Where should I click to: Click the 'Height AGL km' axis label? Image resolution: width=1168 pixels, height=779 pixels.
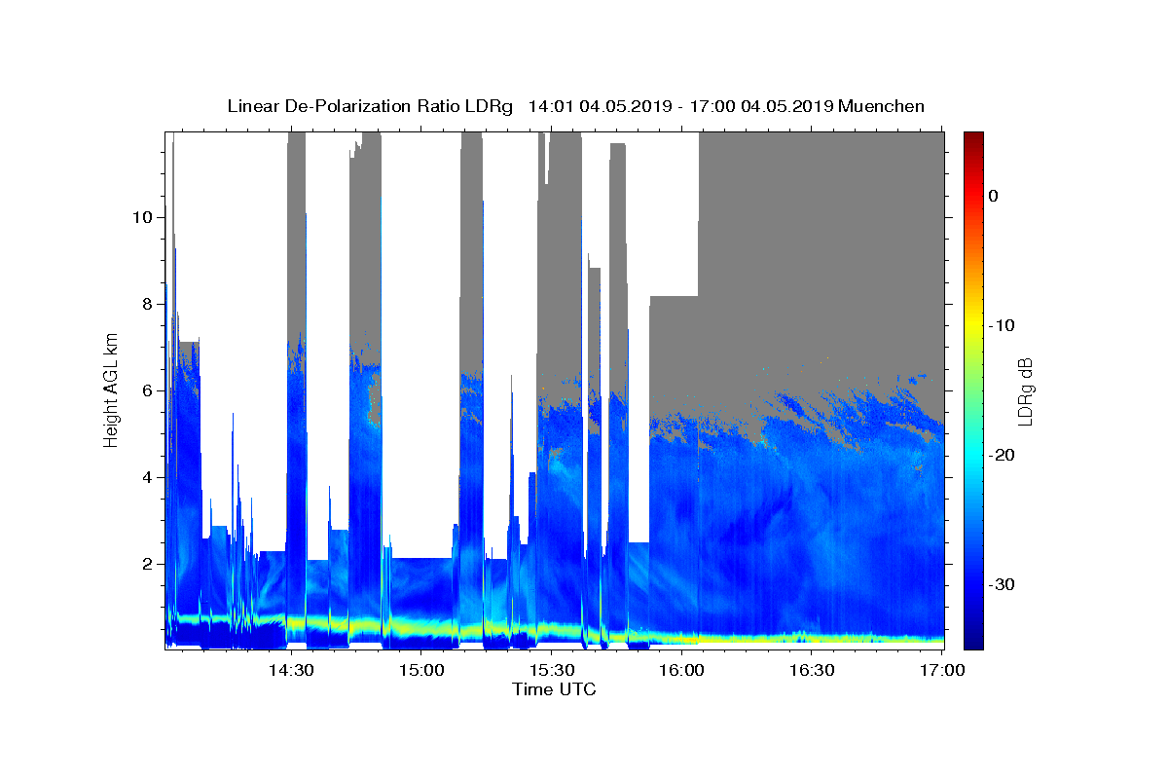pos(112,389)
